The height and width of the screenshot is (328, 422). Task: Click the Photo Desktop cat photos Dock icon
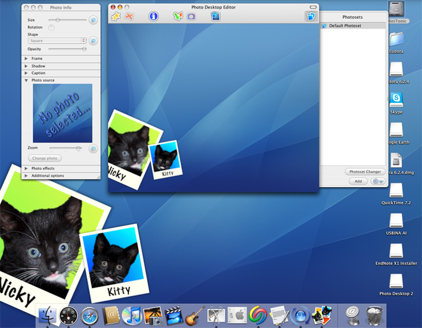click(321, 315)
